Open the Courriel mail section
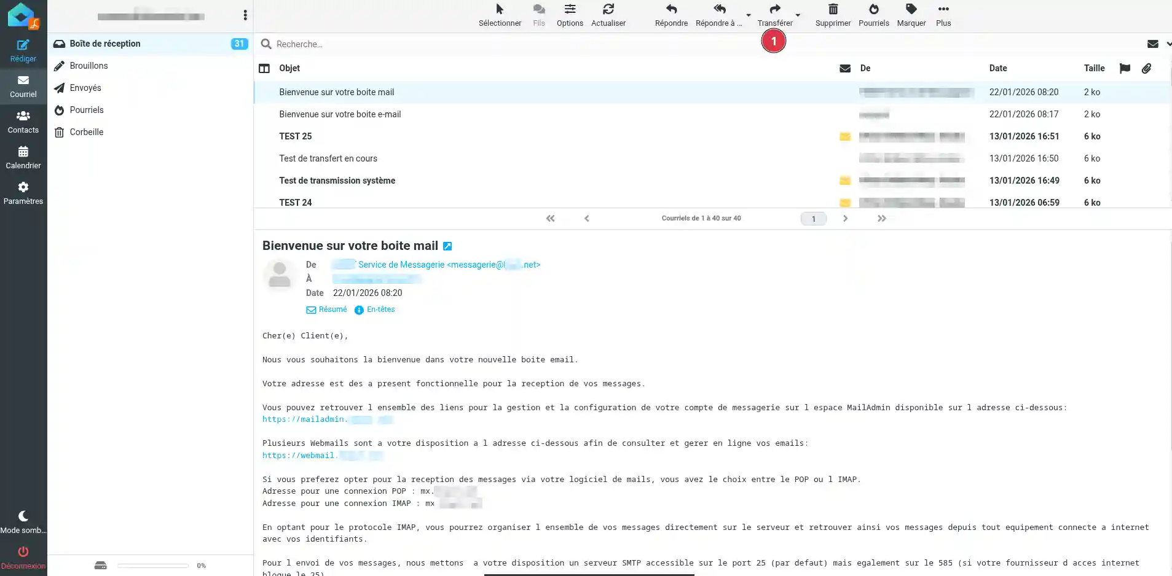Image resolution: width=1172 pixels, height=576 pixels. [23, 87]
